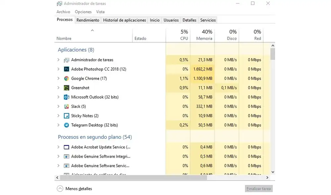Expand the Google Chrome process group
The width and height of the screenshot is (331, 195).
58,79
